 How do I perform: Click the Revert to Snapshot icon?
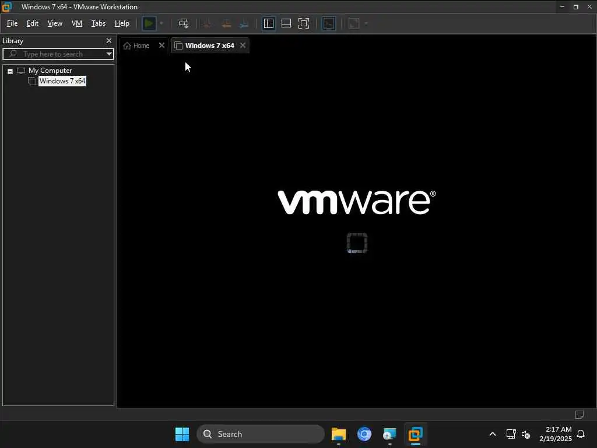click(226, 23)
